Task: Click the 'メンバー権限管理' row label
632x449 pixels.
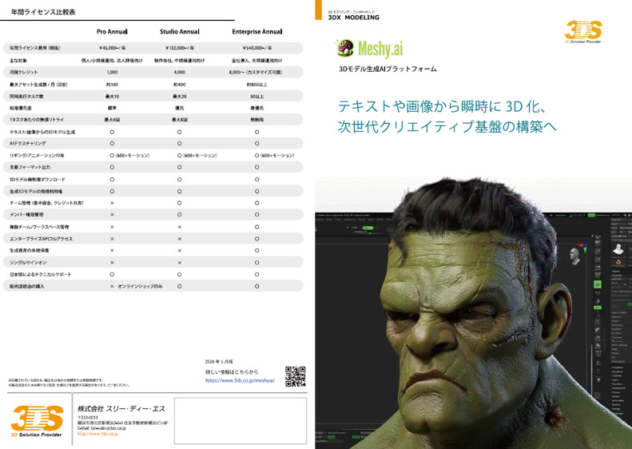Action: [x=26, y=214]
